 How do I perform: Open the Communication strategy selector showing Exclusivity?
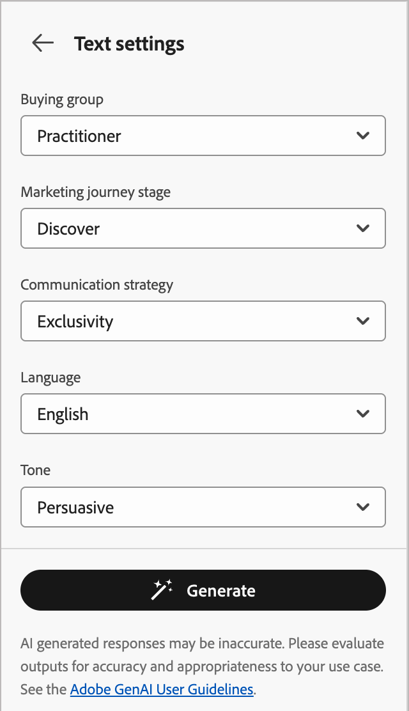(203, 321)
